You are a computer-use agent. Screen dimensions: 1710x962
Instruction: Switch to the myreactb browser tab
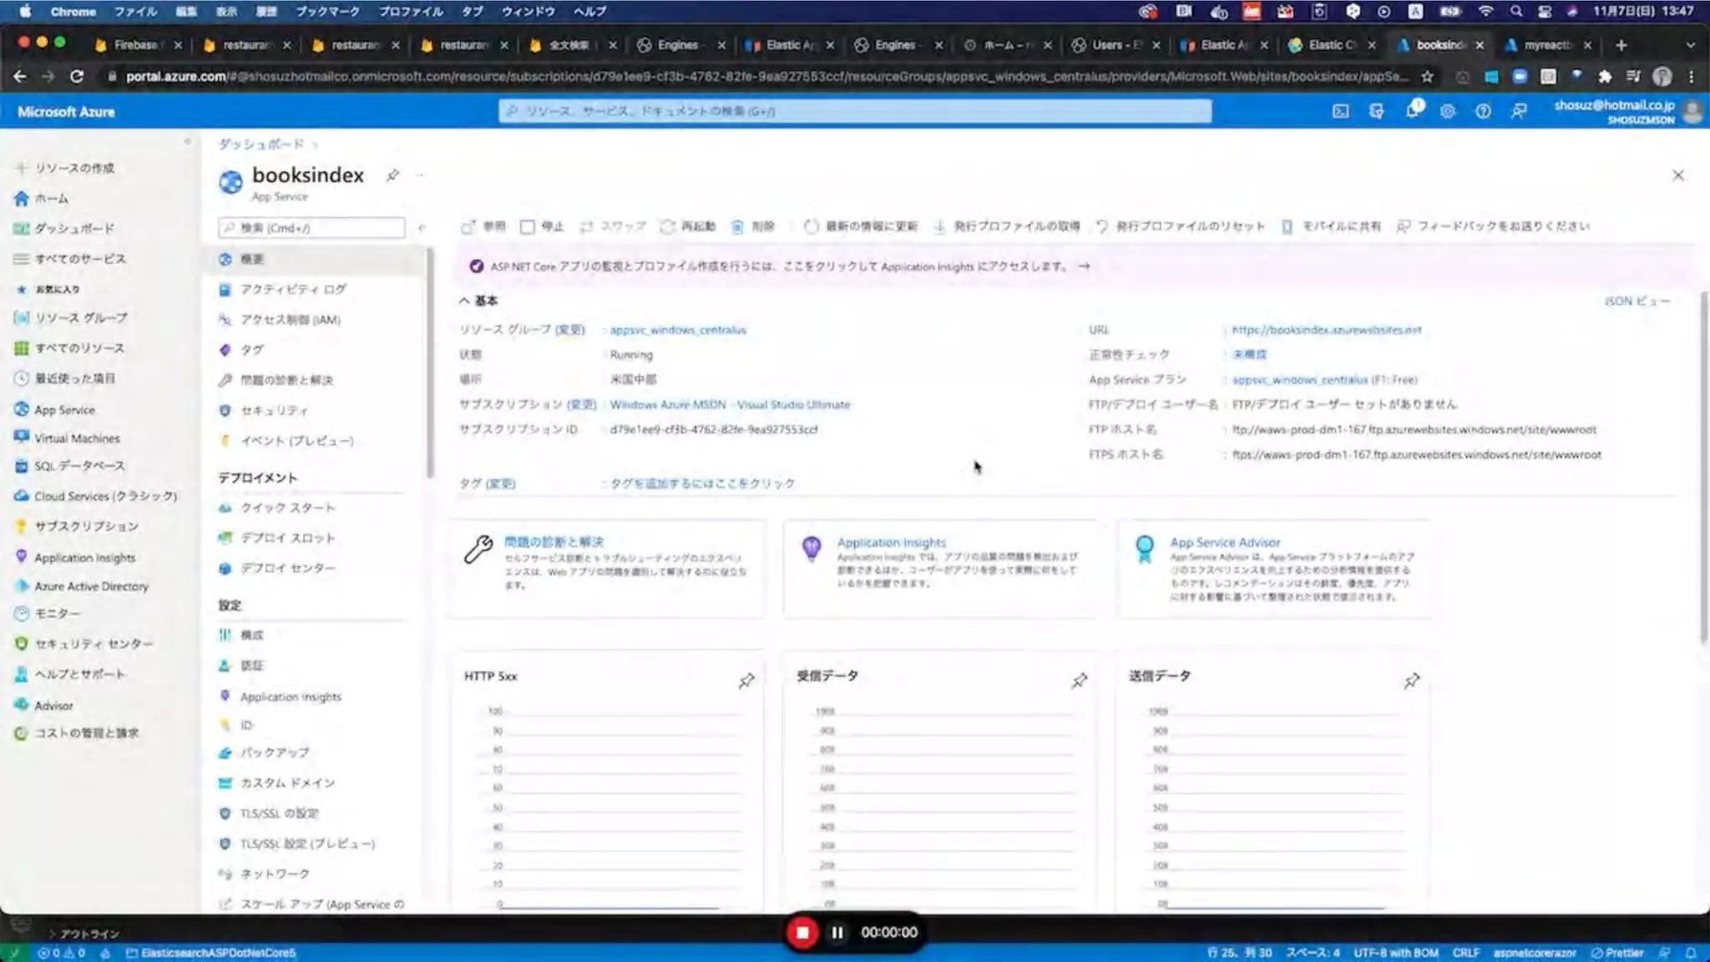[1546, 45]
